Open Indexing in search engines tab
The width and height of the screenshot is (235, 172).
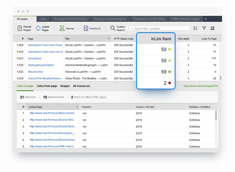click(x=110, y=19)
